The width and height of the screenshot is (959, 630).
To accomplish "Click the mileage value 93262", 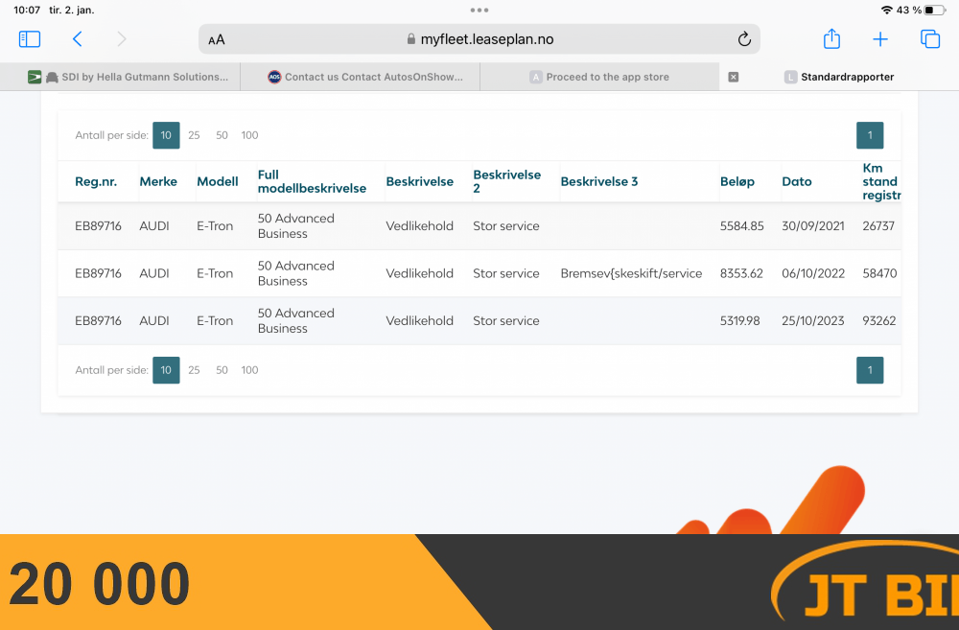I will click(x=878, y=320).
